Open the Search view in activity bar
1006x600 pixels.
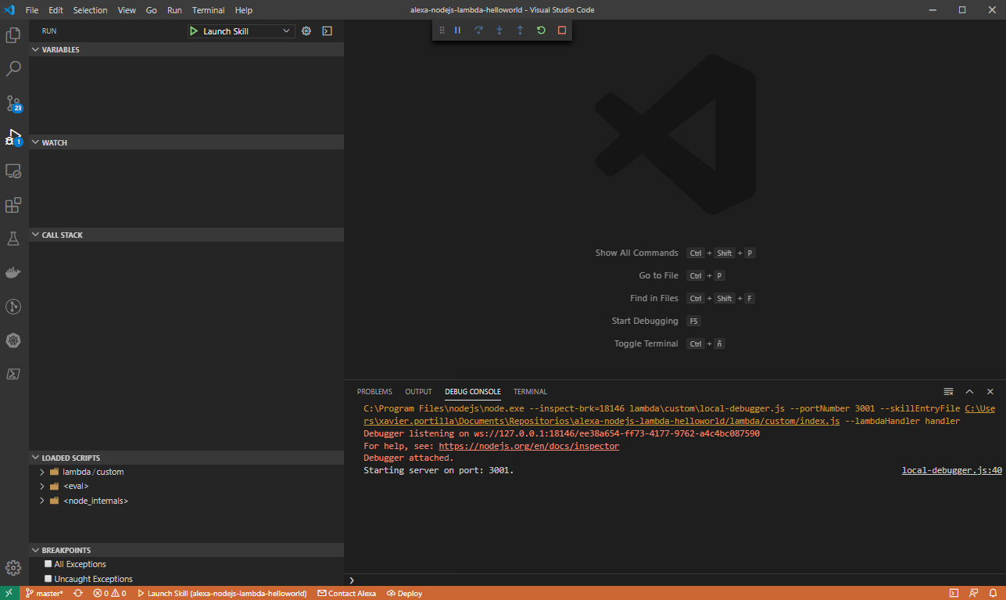13,69
